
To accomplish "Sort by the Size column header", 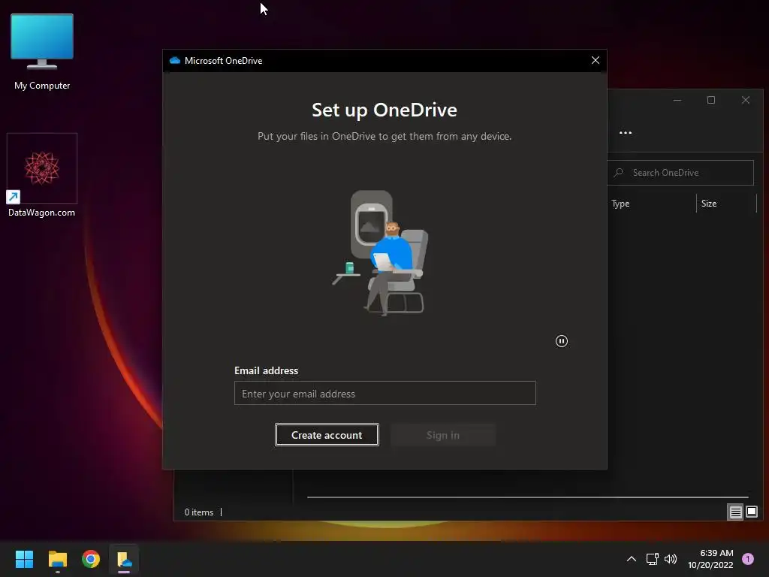I will pos(709,203).
